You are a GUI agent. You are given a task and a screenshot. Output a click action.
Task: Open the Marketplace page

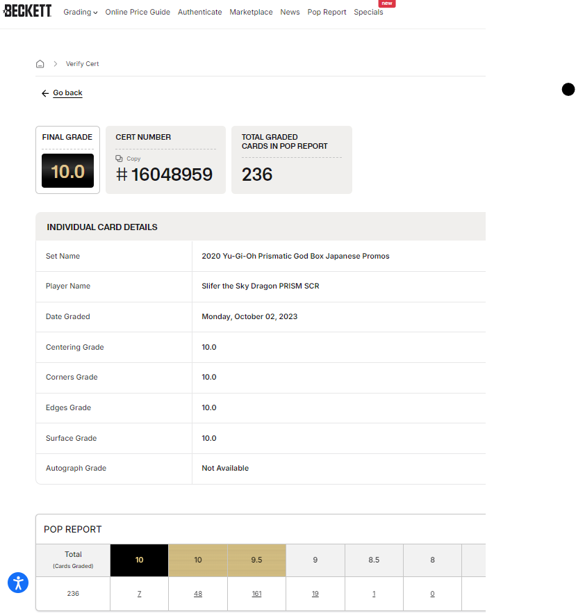(251, 12)
